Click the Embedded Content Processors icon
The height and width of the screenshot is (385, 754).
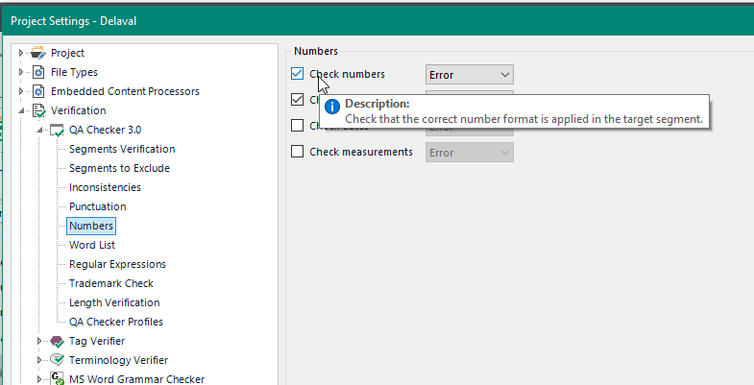(38, 91)
